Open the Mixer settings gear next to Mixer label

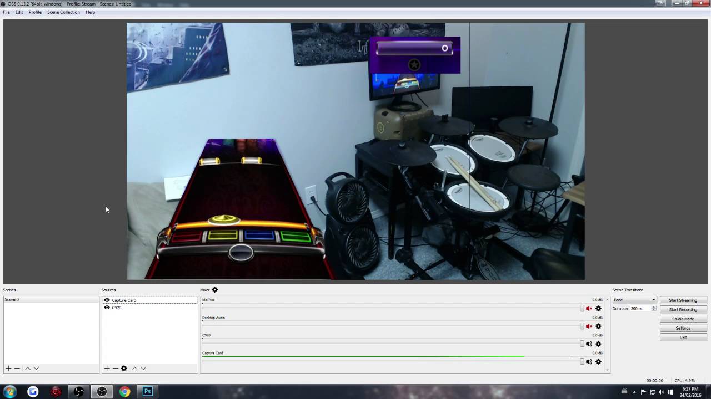215,290
